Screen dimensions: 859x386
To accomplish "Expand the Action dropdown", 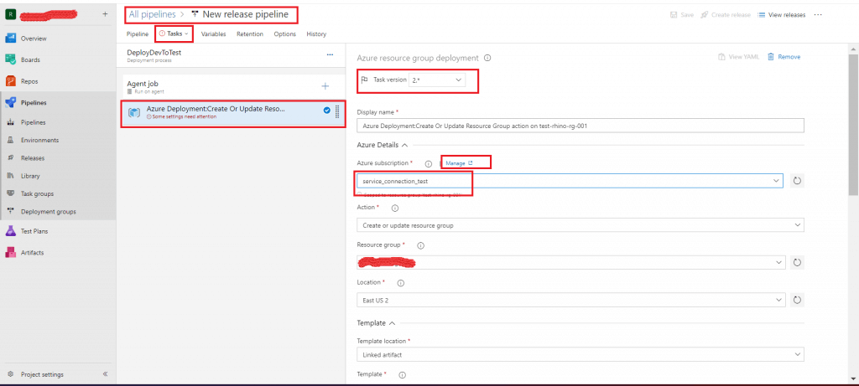I will coord(580,224).
